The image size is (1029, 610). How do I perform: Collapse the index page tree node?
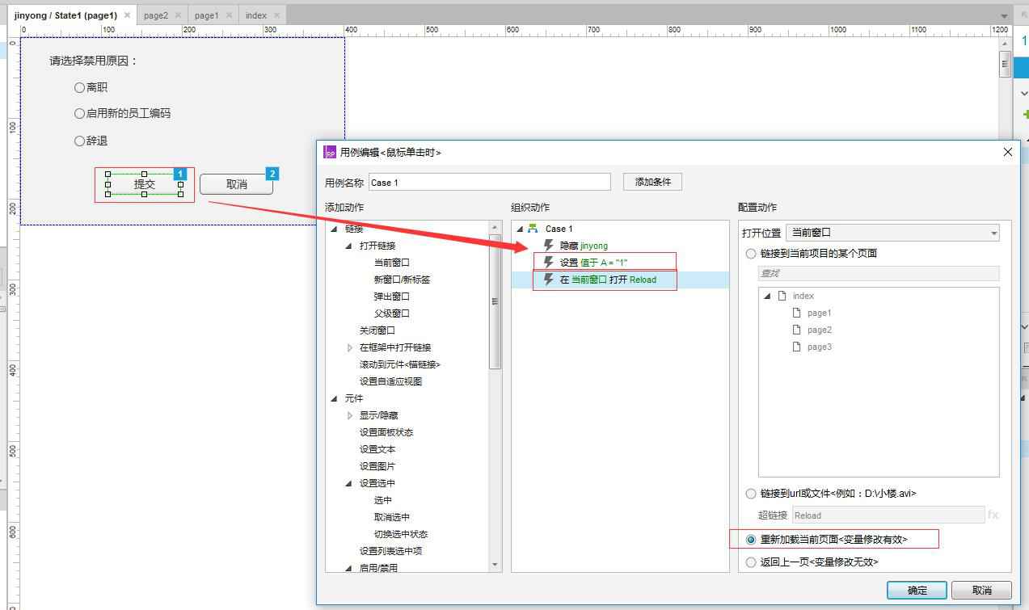pyautogui.click(x=767, y=296)
